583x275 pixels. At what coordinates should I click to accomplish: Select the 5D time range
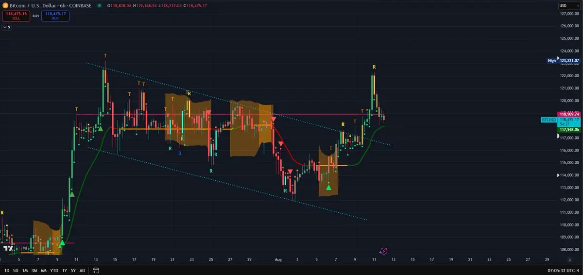pos(16,270)
